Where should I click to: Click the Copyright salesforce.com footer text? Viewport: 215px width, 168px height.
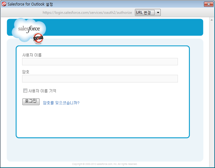click(x=105, y=164)
